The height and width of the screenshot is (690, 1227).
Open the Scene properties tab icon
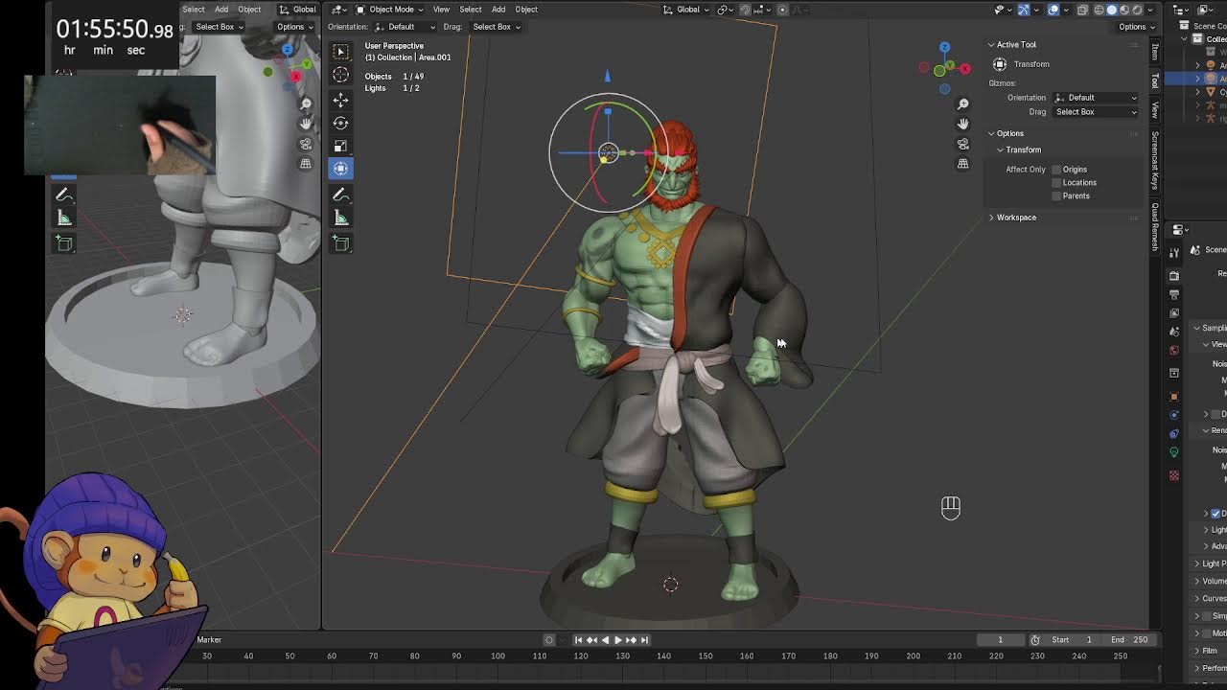1174,332
